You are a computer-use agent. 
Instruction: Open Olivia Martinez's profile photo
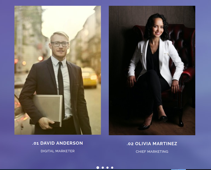(152, 70)
